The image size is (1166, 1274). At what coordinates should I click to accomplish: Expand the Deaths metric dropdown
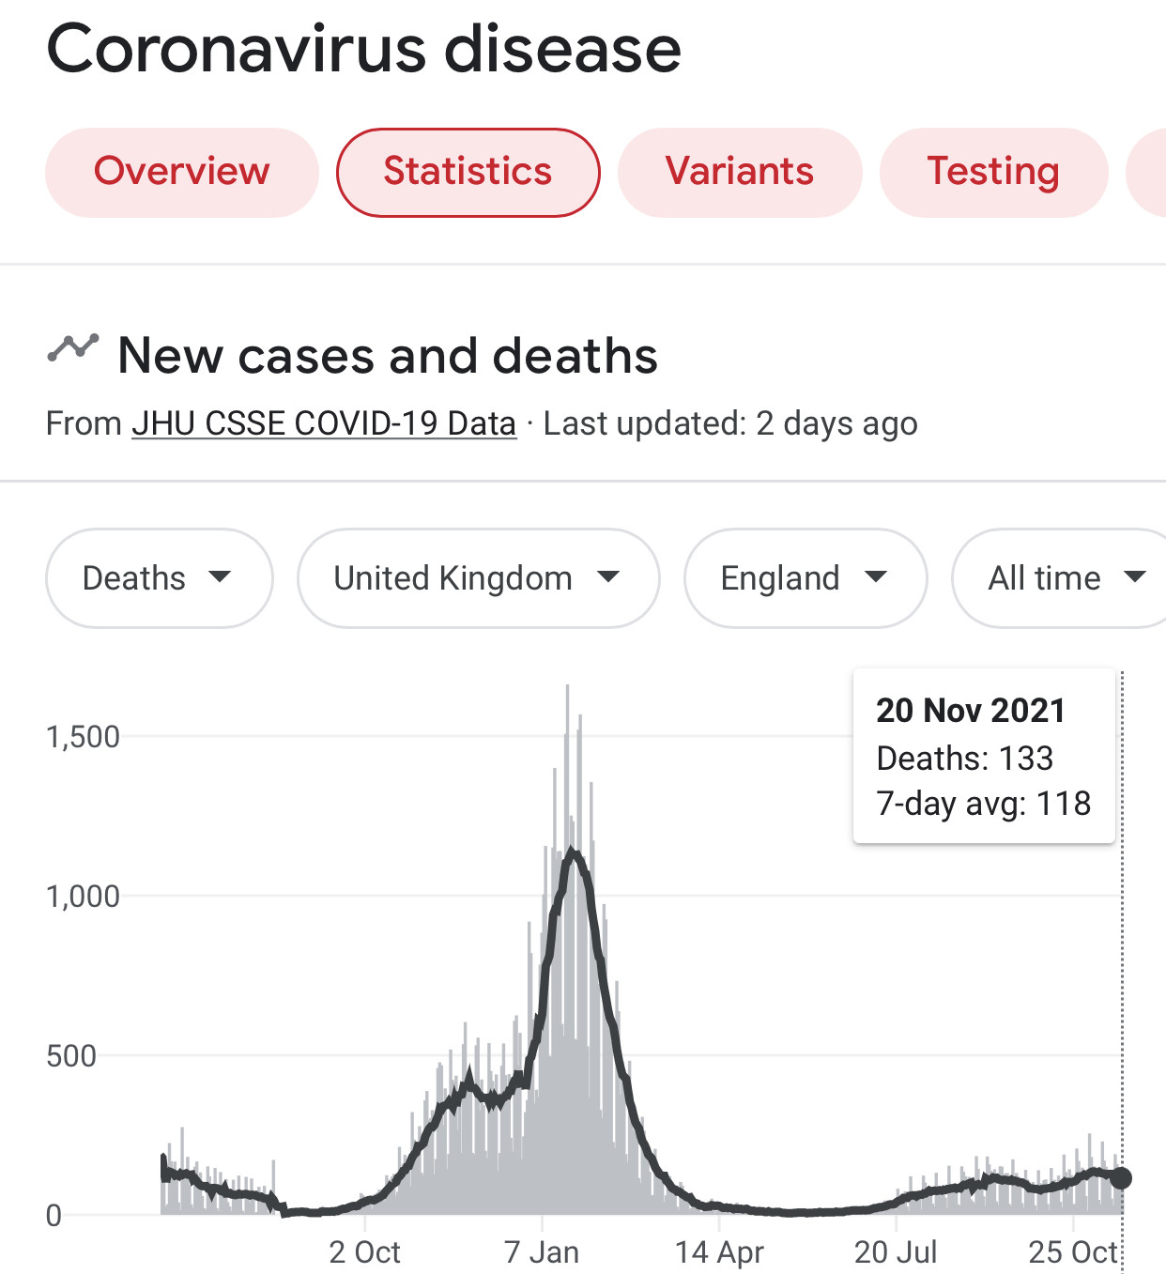(159, 577)
